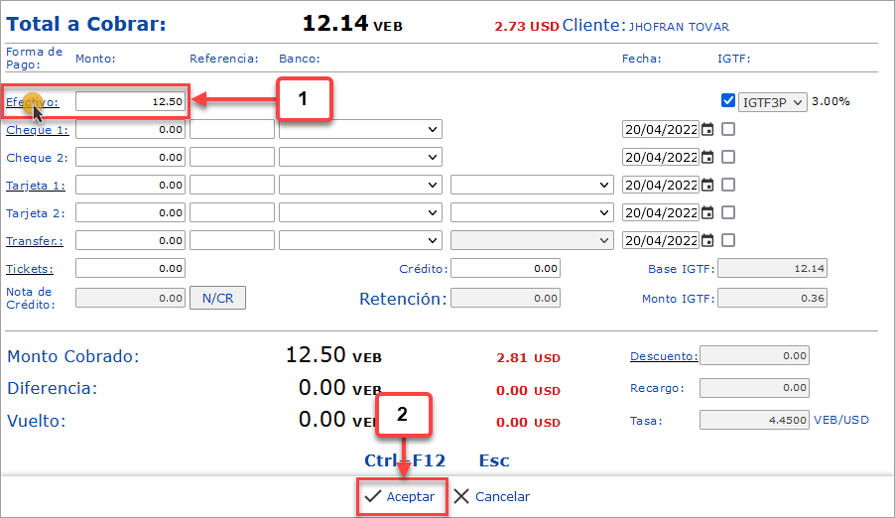The height and width of the screenshot is (518, 895).
Task: Click the Retención amount field
Action: point(505,298)
